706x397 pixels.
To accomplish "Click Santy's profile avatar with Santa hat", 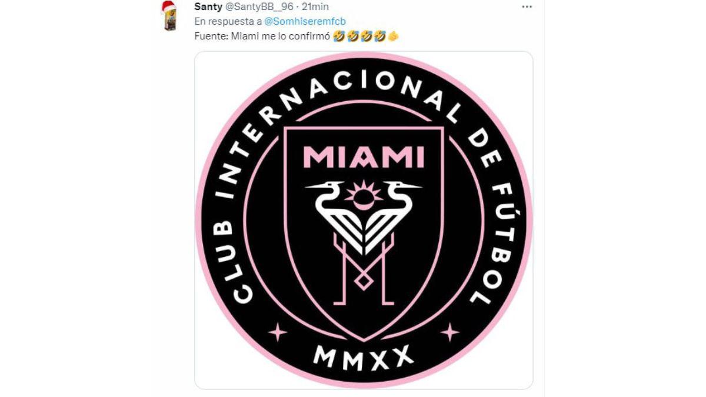I will coord(169,16).
